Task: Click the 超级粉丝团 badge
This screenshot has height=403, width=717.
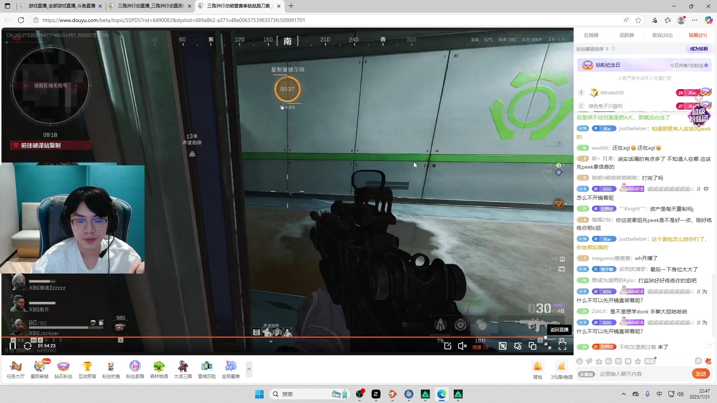Action: click(x=699, y=116)
